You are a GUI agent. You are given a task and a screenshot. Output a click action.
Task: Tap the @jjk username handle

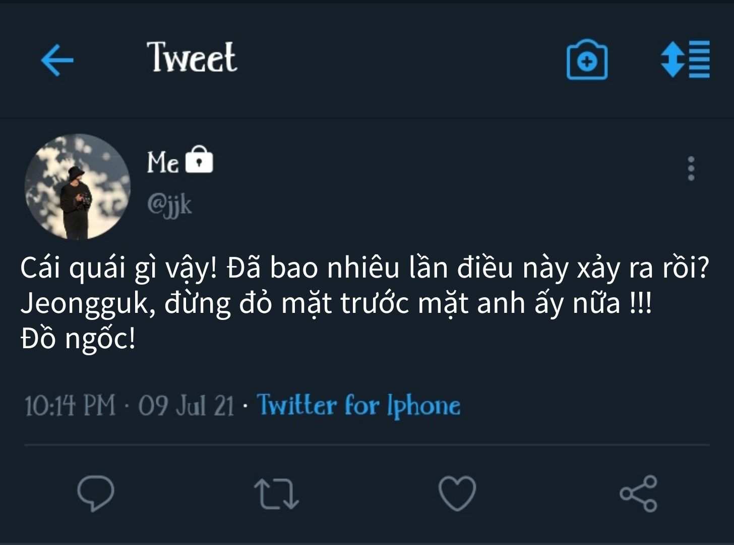point(169,204)
